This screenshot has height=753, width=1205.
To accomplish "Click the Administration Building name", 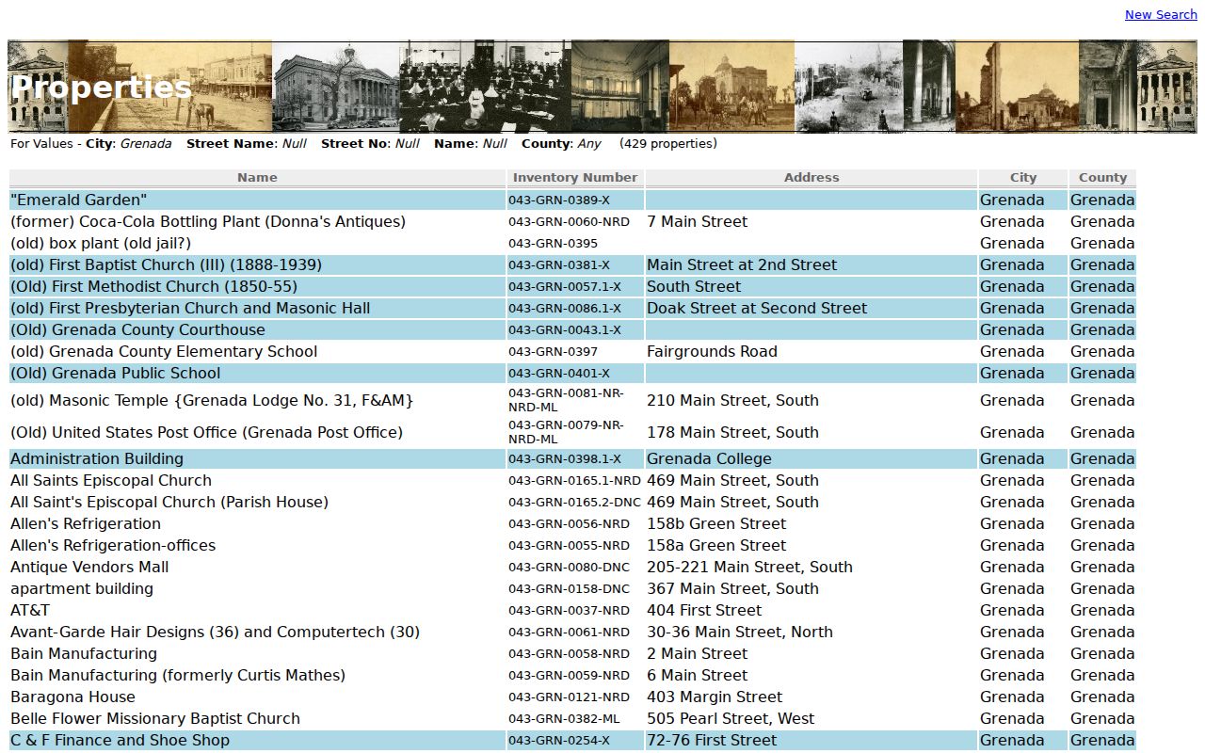I will 97,458.
